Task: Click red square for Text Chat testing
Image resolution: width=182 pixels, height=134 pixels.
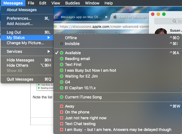Action: [x=62, y=124]
